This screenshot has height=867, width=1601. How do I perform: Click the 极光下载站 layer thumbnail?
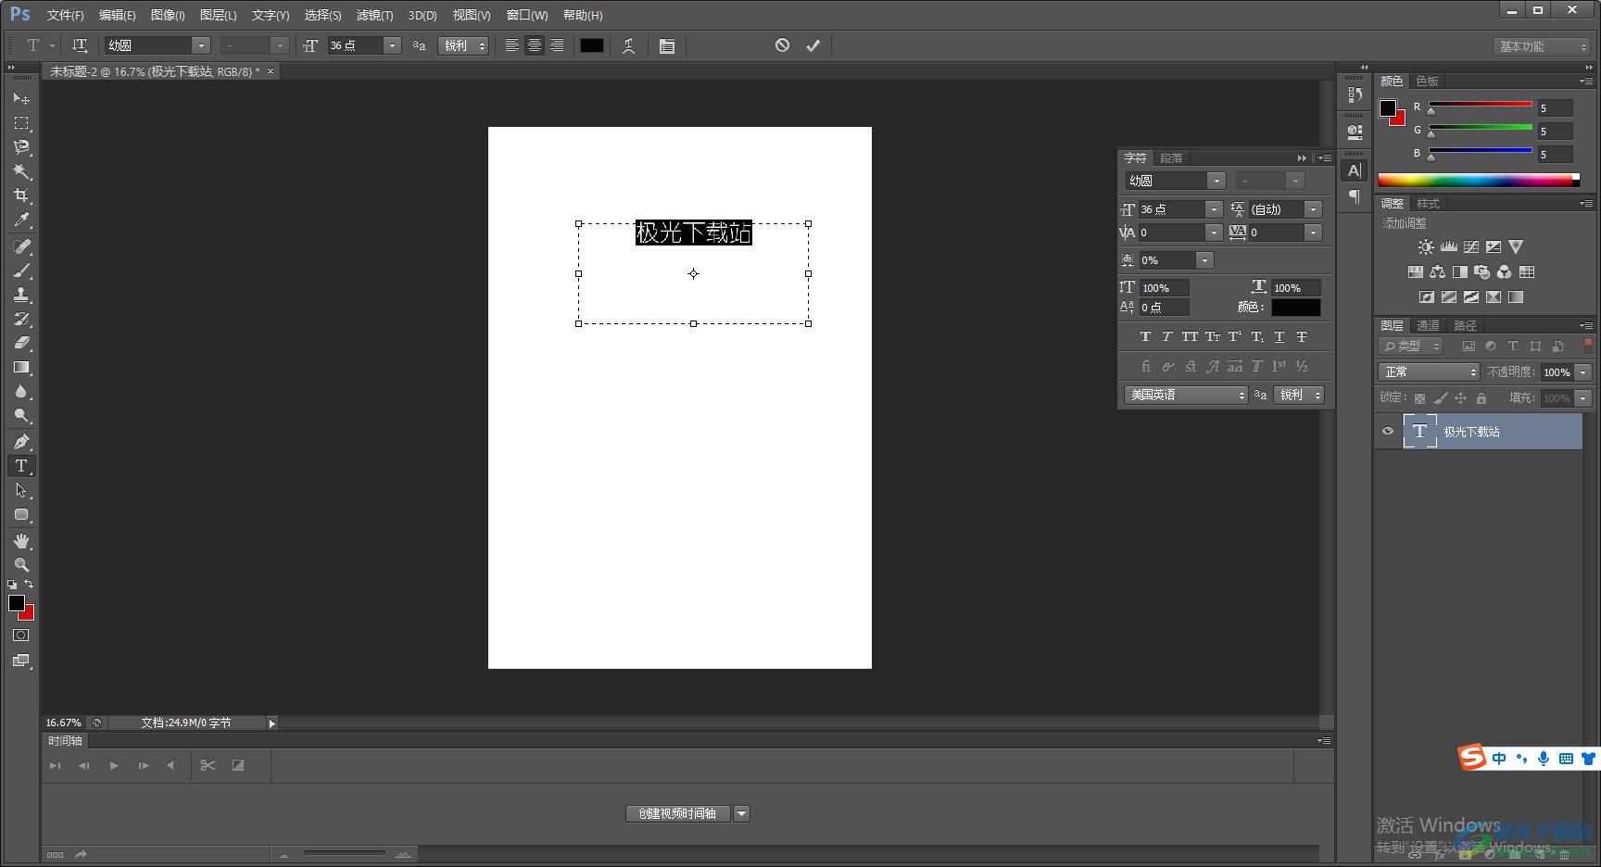point(1419,431)
